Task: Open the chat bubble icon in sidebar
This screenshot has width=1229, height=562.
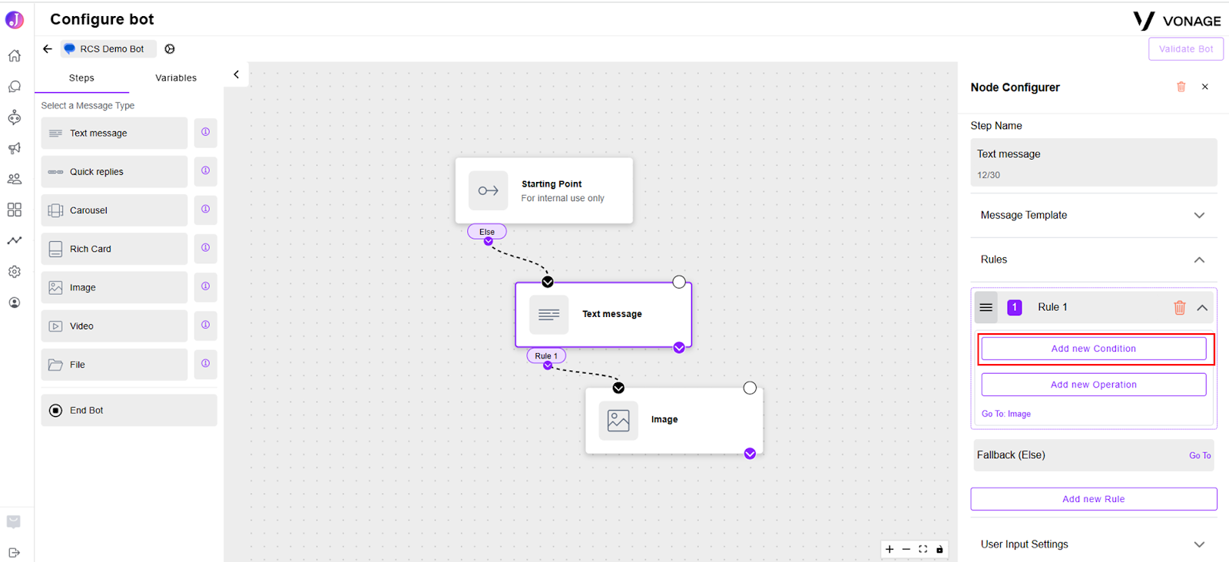Action: 15,87
